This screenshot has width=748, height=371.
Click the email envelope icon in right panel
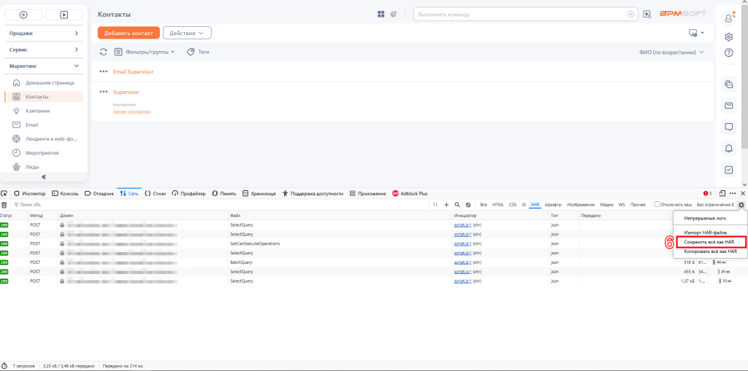pyautogui.click(x=728, y=105)
